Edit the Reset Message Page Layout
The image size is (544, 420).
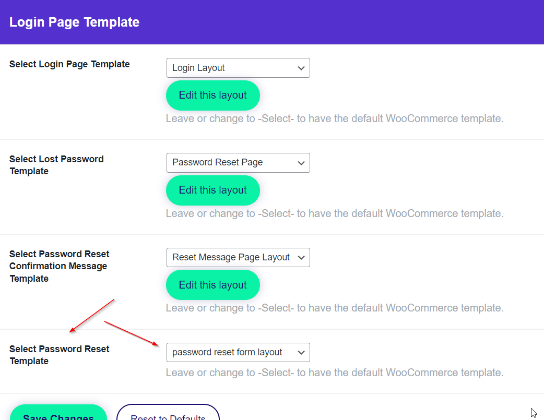coord(212,285)
